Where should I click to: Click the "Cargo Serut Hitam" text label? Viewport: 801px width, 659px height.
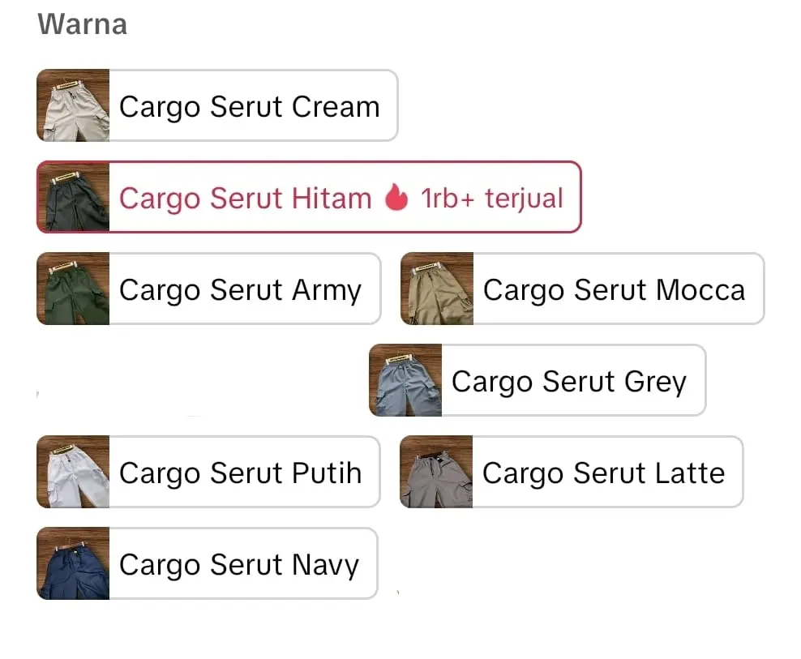[x=245, y=199]
